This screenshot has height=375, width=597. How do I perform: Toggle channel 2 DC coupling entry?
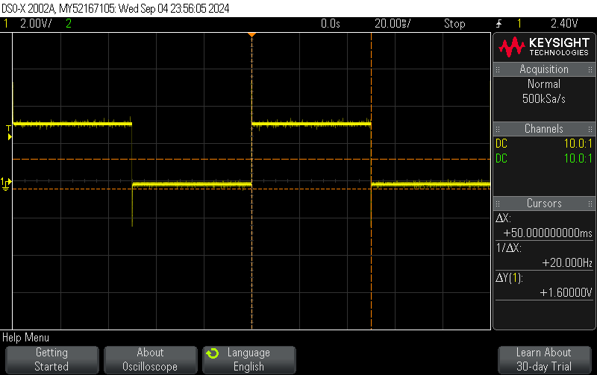pyautogui.click(x=501, y=158)
